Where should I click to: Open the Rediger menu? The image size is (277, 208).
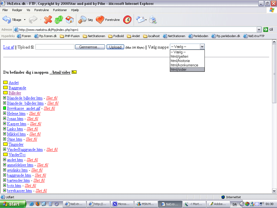click(17, 10)
